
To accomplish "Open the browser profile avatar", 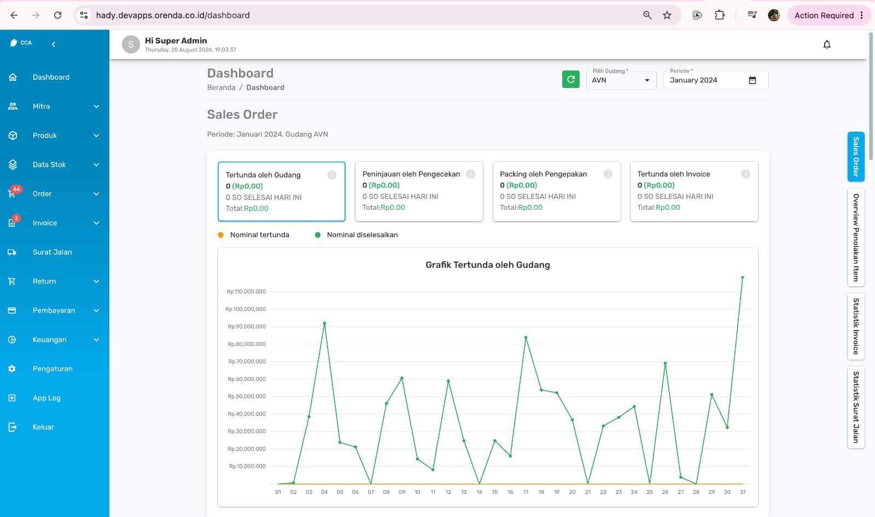I will [774, 15].
